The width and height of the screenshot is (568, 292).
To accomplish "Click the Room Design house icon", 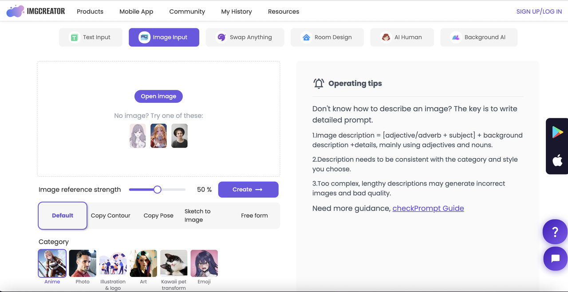I will pos(306,38).
